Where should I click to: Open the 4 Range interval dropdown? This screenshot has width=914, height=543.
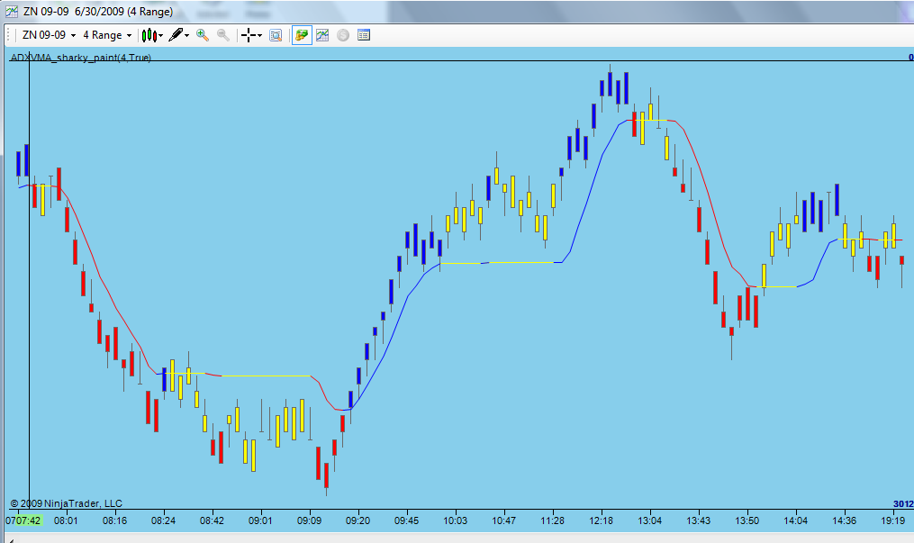click(x=107, y=35)
